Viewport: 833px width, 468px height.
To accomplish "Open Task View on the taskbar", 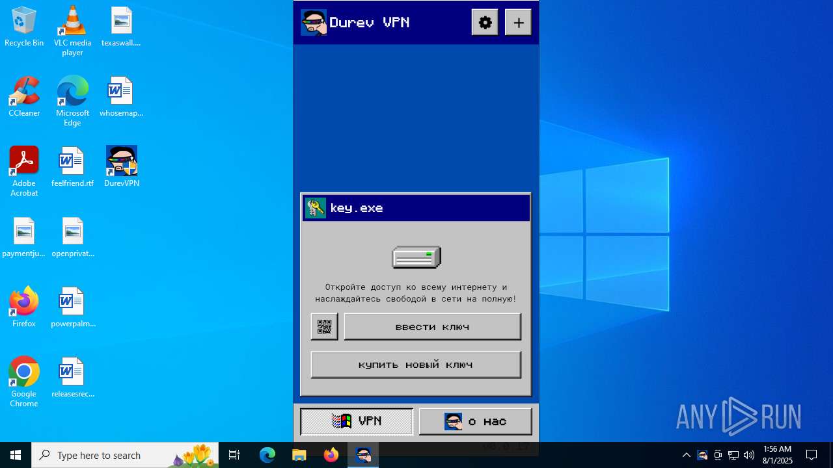I will click(234, 455).
